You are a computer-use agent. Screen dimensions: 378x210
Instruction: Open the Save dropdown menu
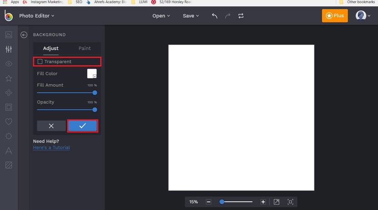191,16
